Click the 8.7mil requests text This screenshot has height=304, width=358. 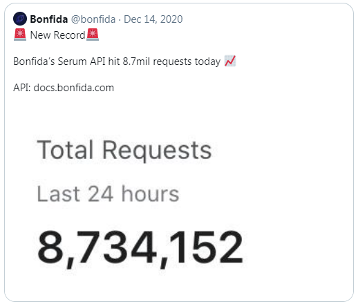(157, 61)
